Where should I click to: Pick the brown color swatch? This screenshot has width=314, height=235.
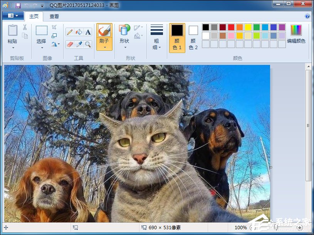pos(223,36)
